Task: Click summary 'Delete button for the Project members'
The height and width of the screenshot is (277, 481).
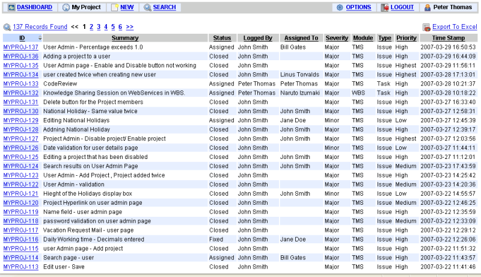Action: [x=93, y=102]
